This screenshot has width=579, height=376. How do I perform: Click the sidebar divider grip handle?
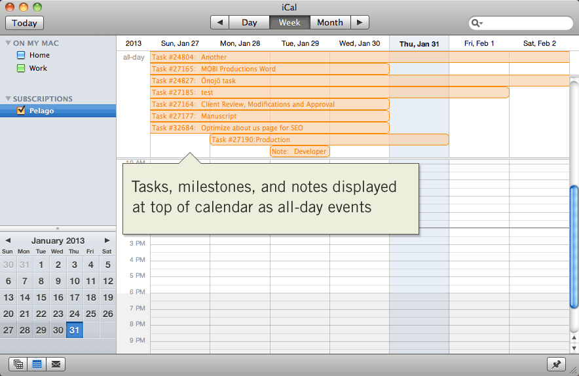(x=58, y=228)
